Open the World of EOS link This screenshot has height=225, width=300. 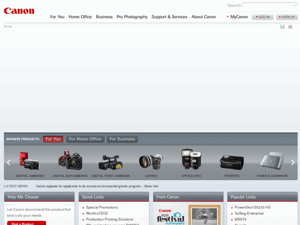[x=97, y=213]
